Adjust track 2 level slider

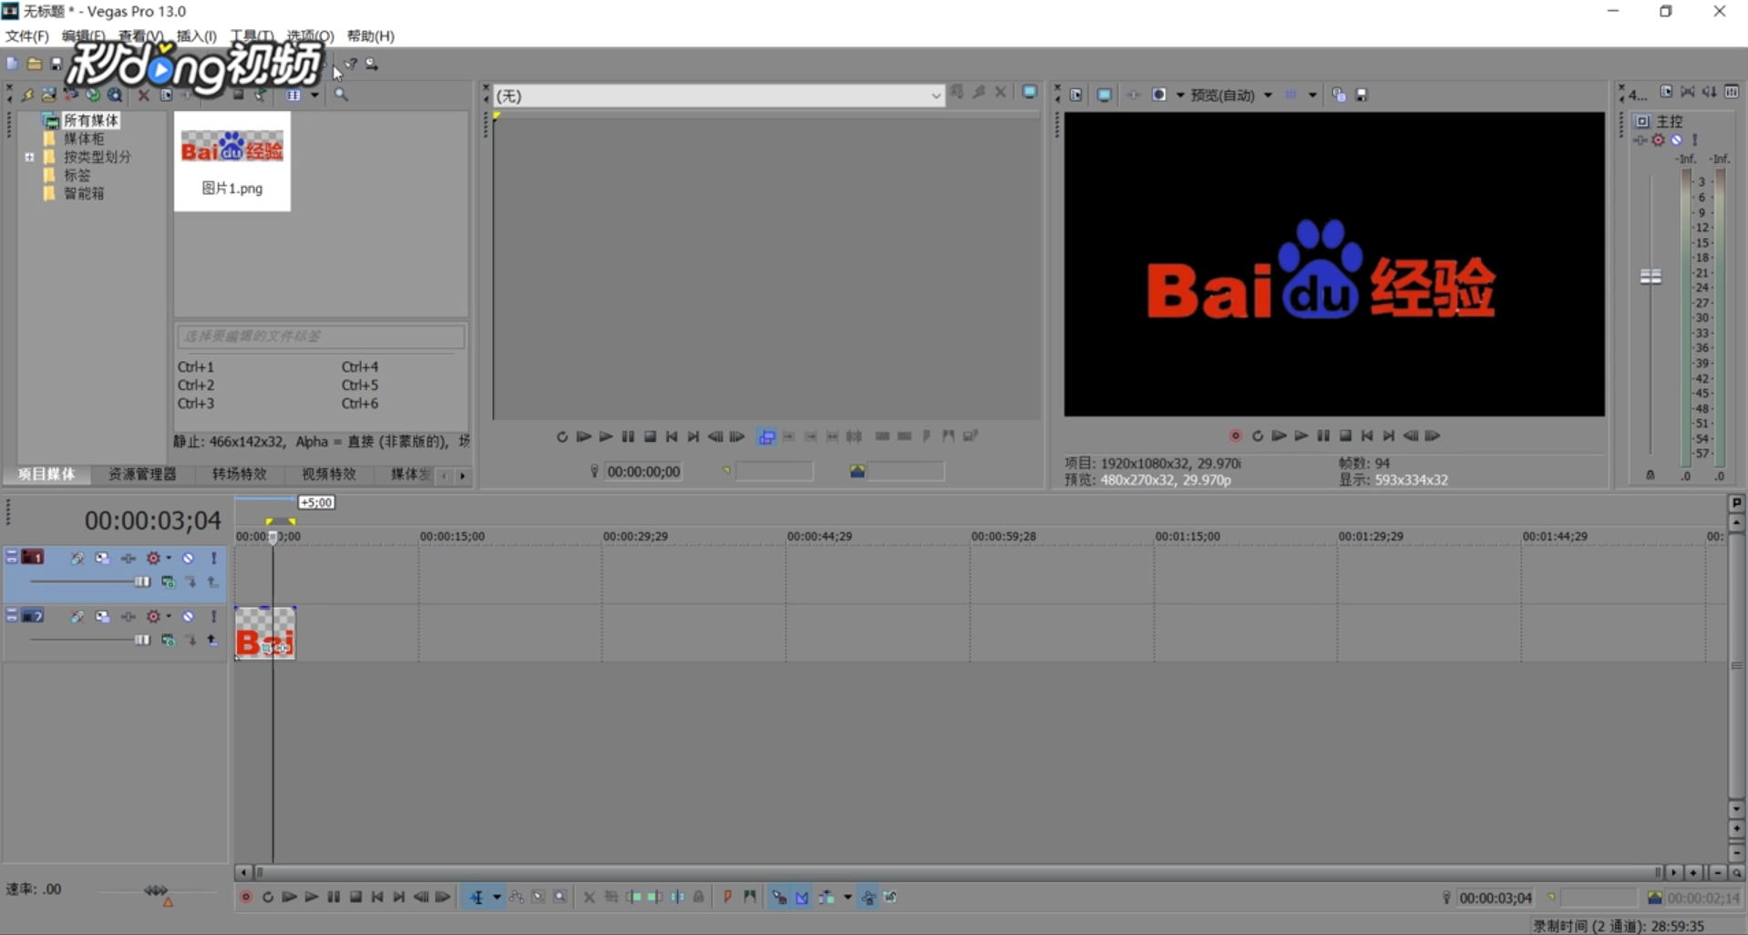point(142,640)
